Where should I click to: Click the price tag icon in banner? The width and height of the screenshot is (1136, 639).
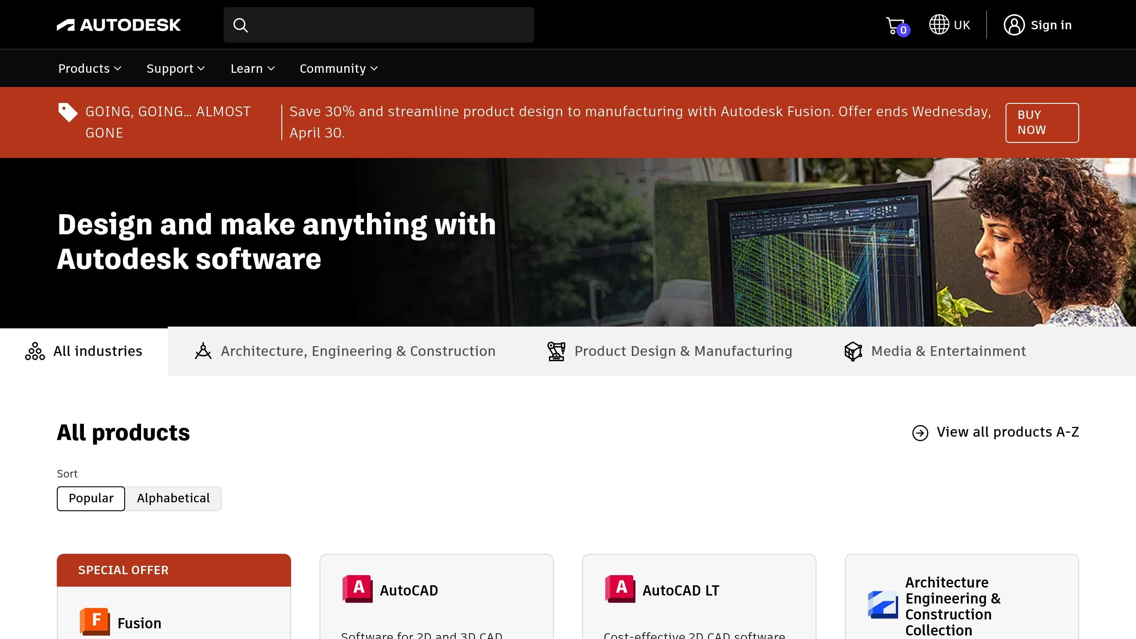[x=68, y=112]
